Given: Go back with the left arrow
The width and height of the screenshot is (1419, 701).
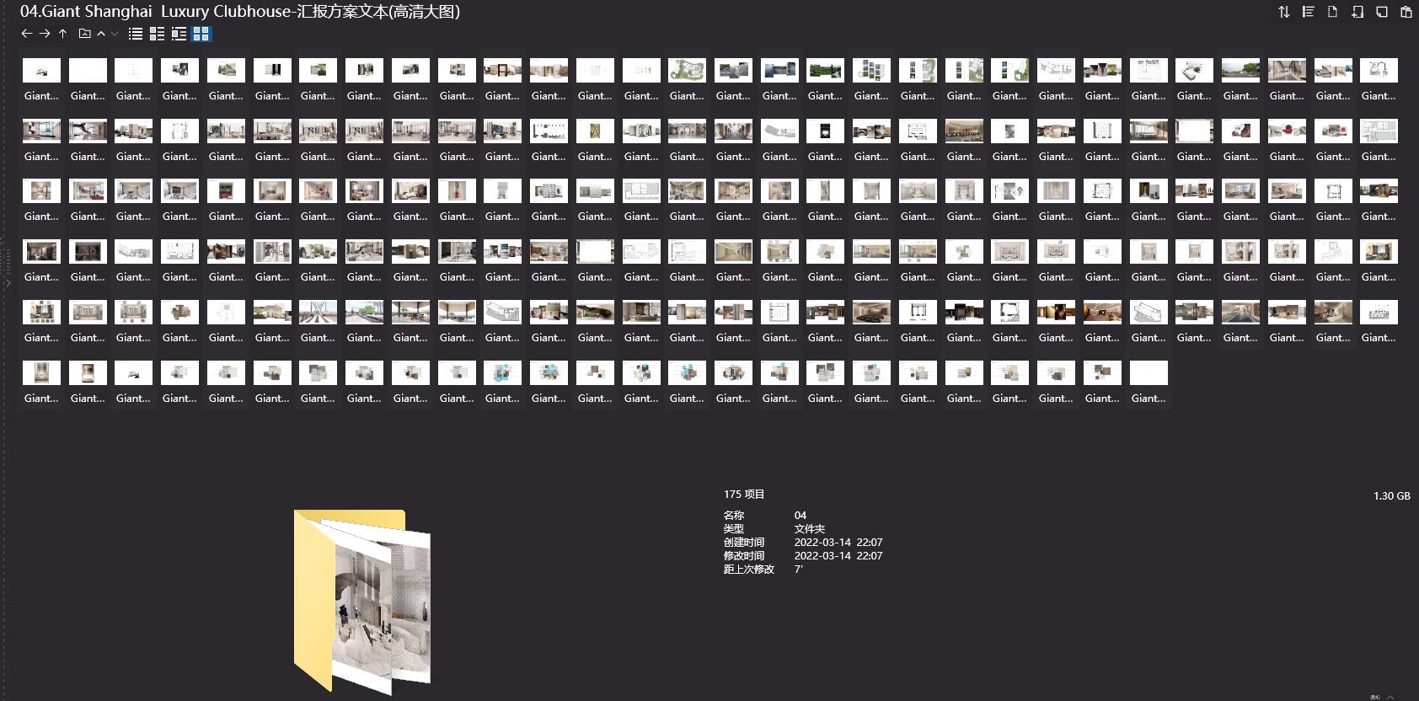Looking at the screenshot, I should (x=26, y=34).
